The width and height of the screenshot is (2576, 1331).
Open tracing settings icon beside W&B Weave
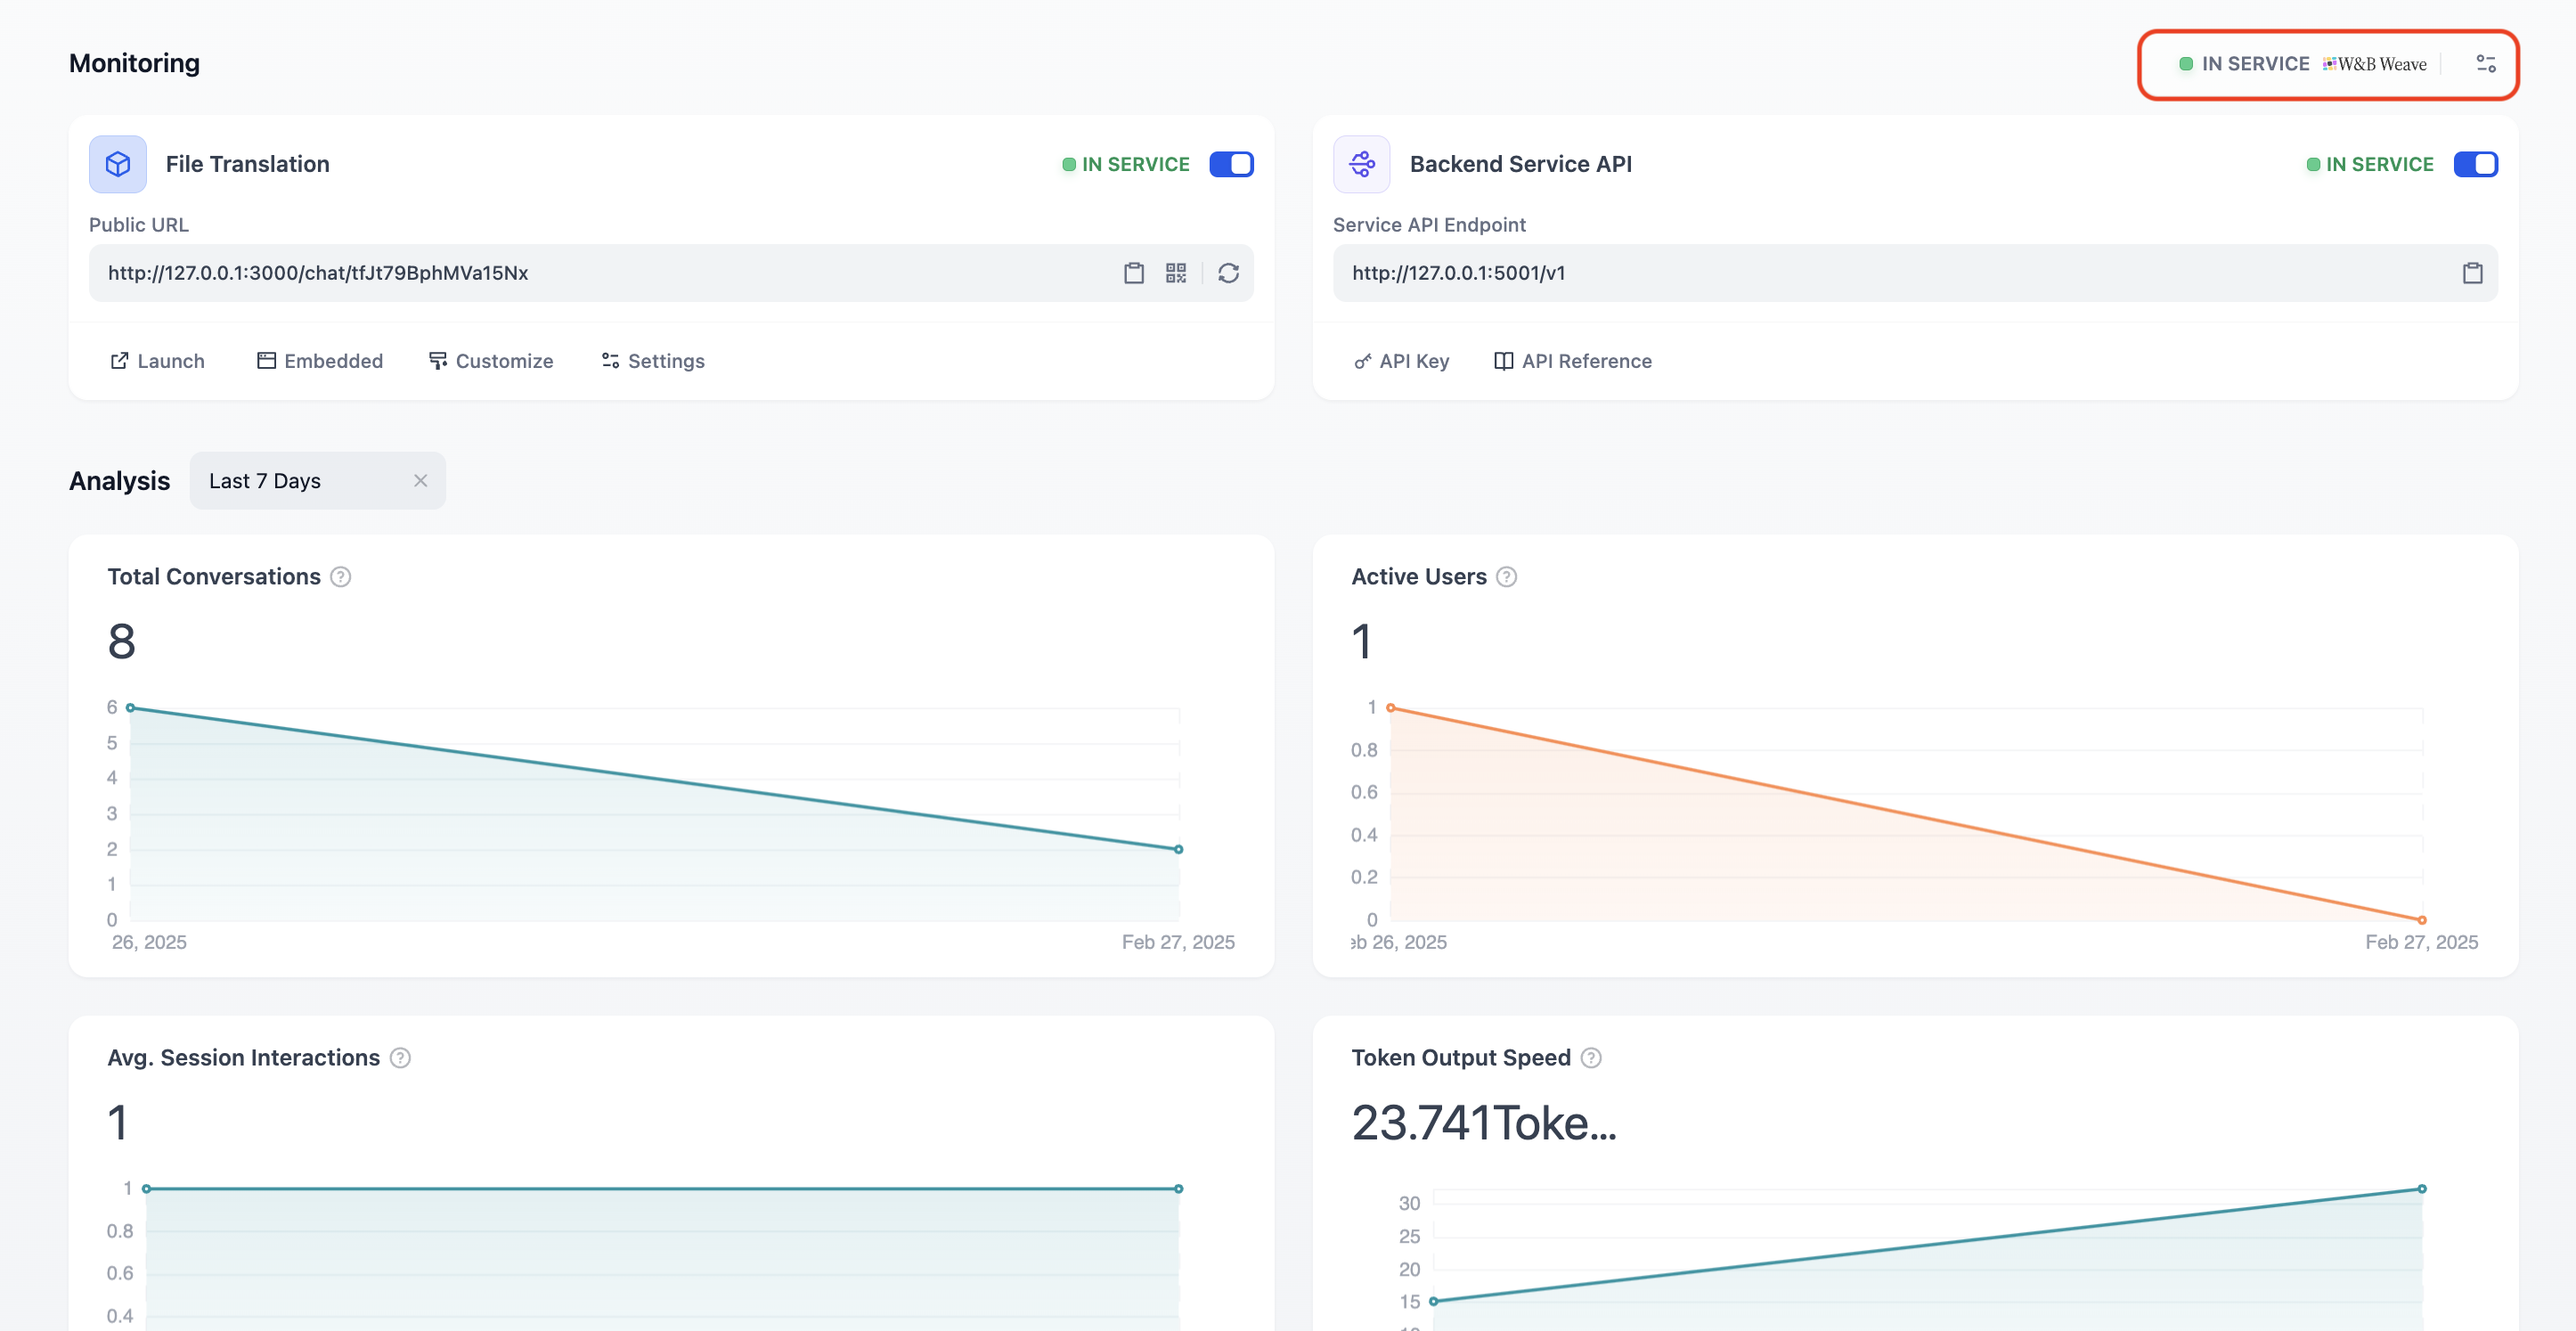(x=2486, y=64)
